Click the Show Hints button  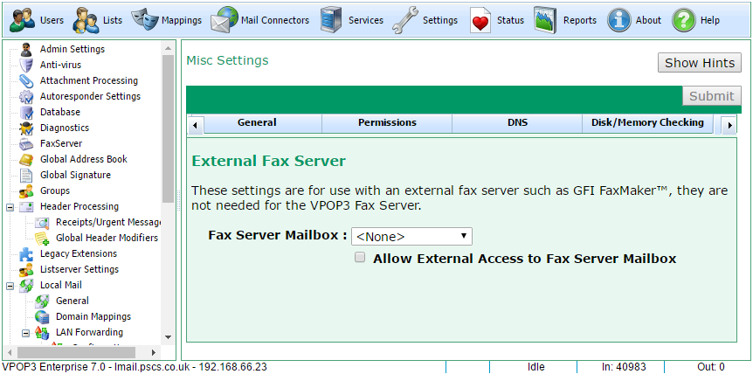700,63
